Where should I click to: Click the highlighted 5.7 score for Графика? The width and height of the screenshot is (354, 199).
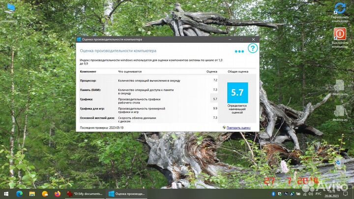(x=214, y=99)
